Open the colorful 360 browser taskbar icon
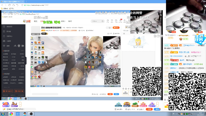The height and width of the screenshot is (116, 206). click(11, 114)
